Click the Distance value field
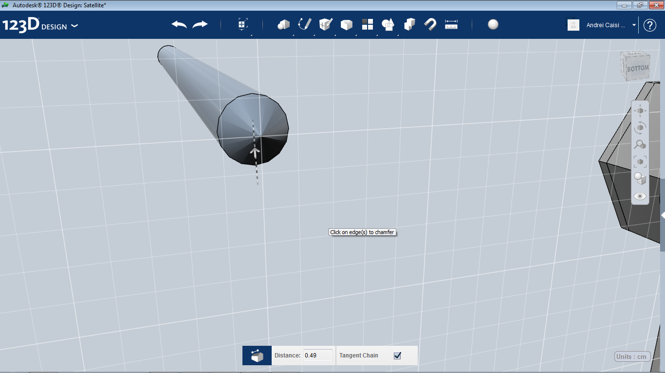 (x=318, y=356)
